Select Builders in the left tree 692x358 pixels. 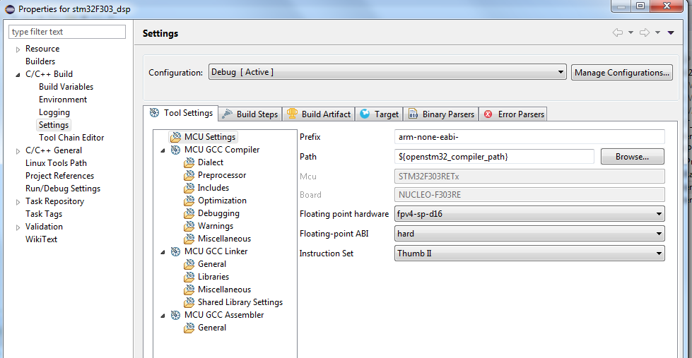point(40,61)
